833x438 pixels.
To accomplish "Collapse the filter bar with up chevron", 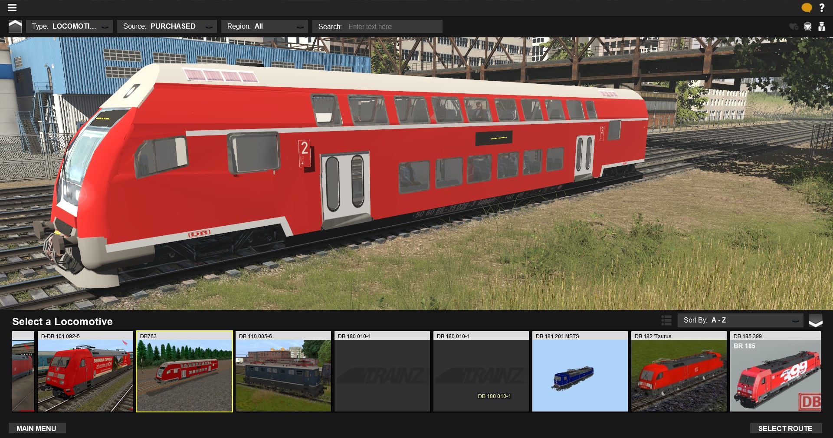I will [15, 26].
